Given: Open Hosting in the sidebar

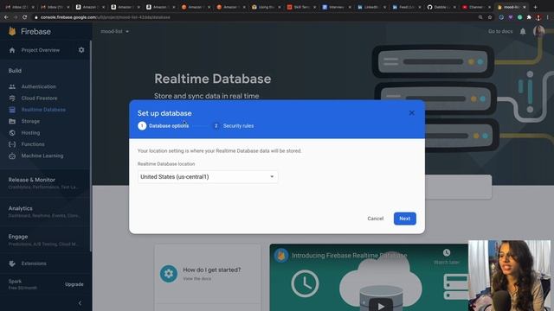Looking at the screenshot, I should click(30, 133).
